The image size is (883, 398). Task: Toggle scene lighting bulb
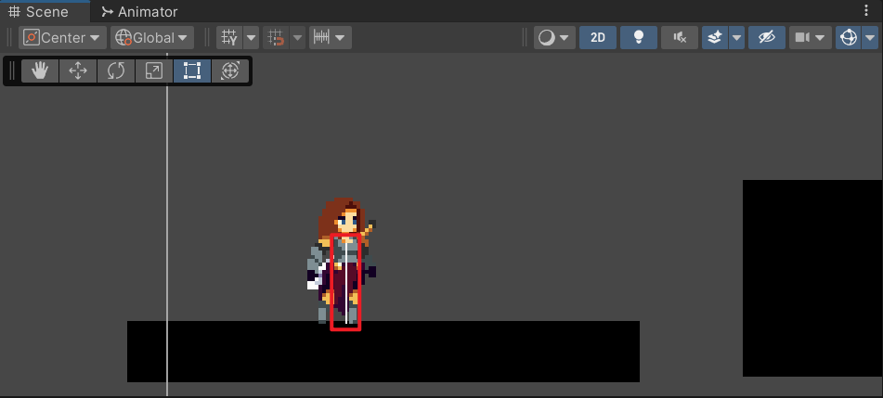tap(639, 38)
